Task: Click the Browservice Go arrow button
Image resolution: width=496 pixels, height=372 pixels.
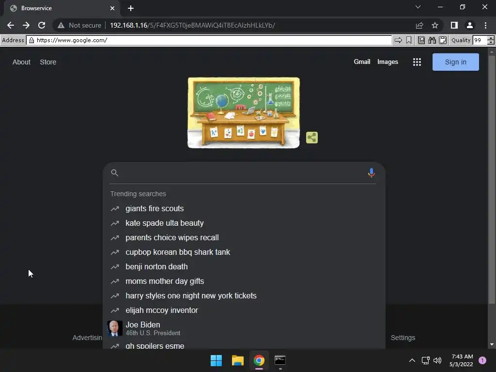Action: pos(398,40)
